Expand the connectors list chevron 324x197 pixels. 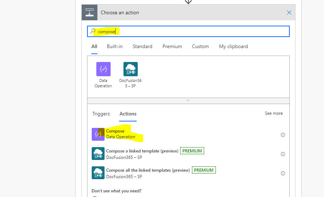pyautogui.click(x=188, y=100)
